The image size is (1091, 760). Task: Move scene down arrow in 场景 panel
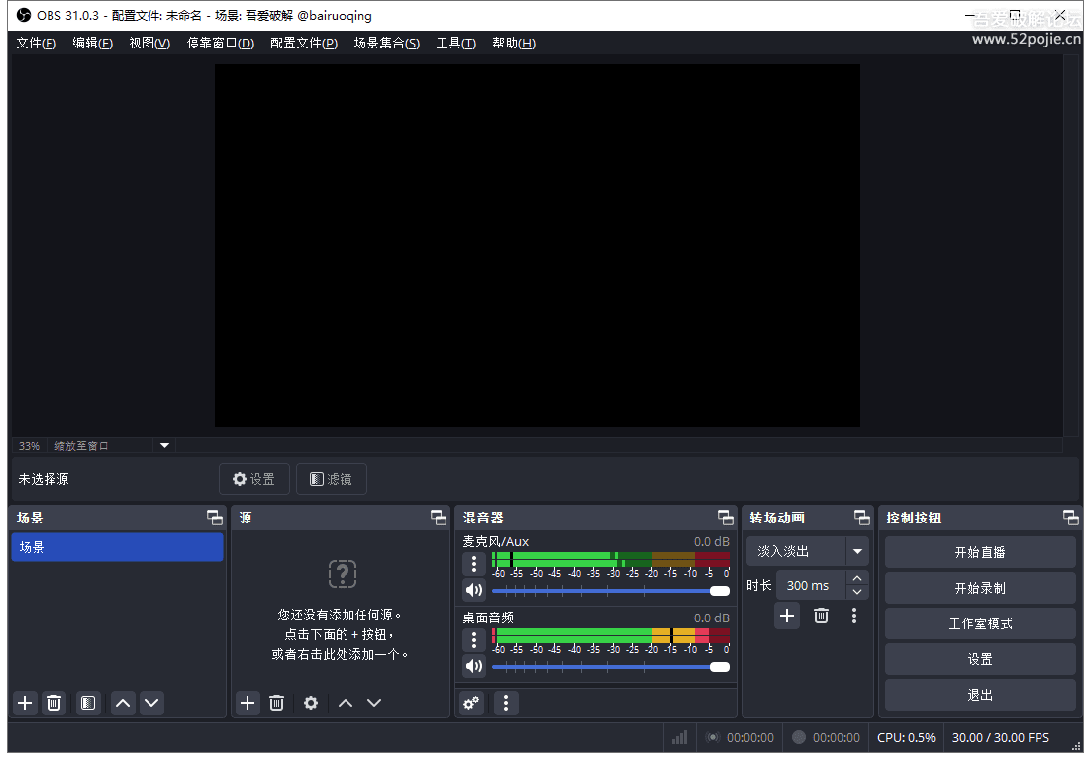tap(151, 703)
